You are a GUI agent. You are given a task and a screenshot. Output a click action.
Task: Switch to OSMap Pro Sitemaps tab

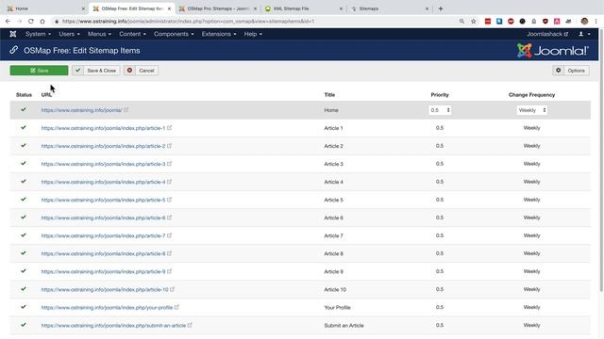(x=218, y=8)
